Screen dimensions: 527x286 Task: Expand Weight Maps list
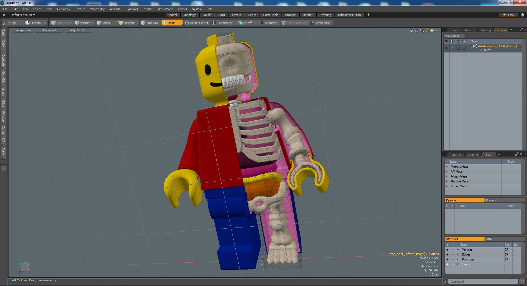click(x=447, y=166)
